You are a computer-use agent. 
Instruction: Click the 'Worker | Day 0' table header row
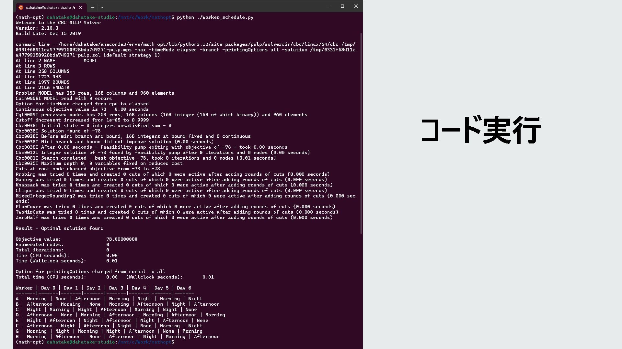pos(103,288)
